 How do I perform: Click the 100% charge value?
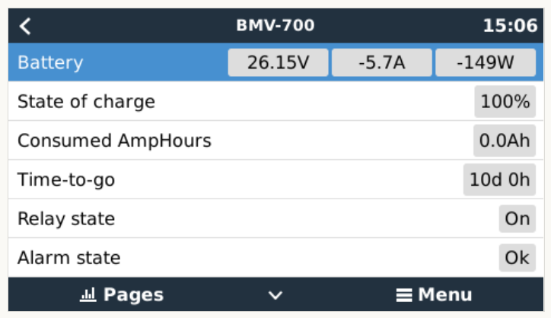505,102
